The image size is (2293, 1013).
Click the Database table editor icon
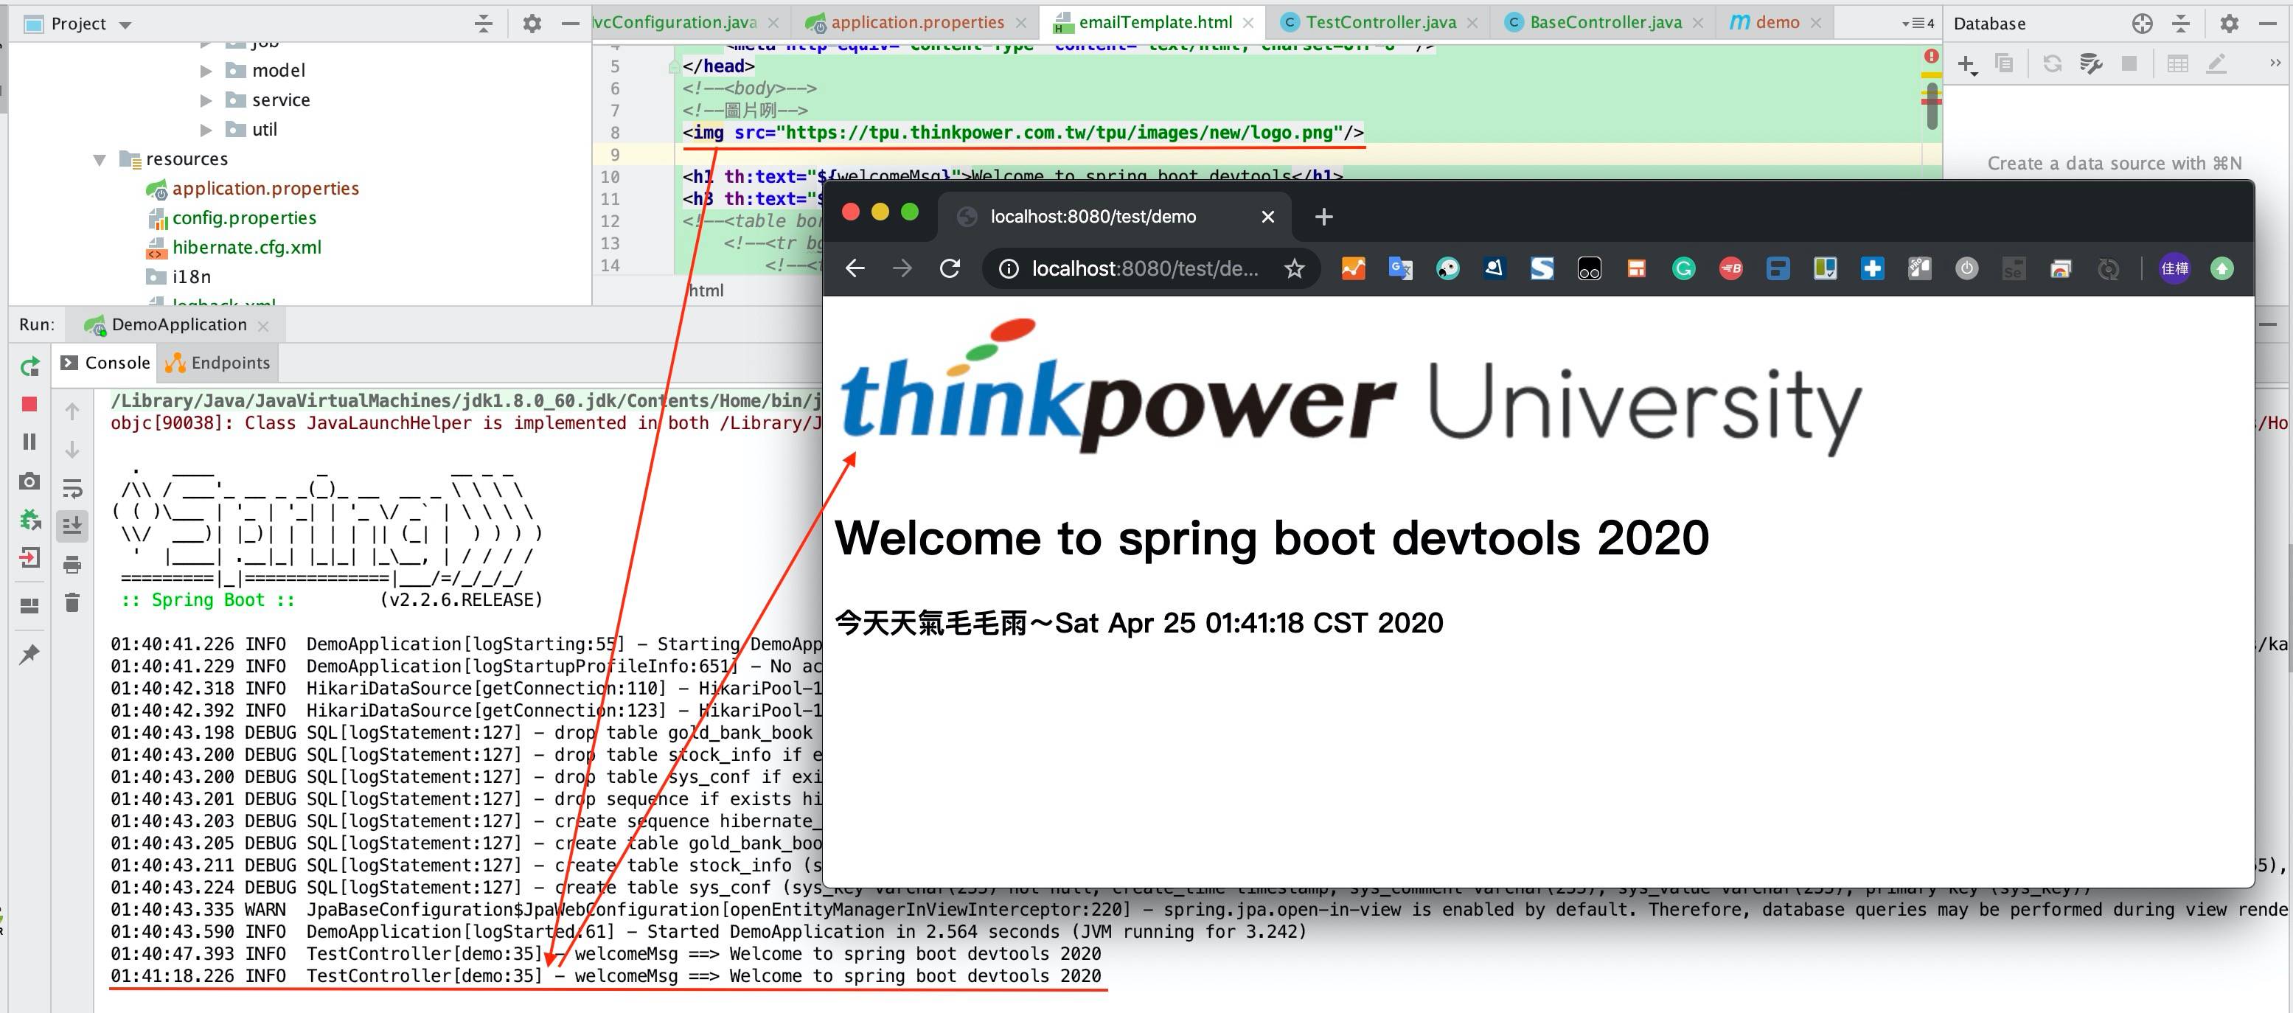click(2177, 64)
